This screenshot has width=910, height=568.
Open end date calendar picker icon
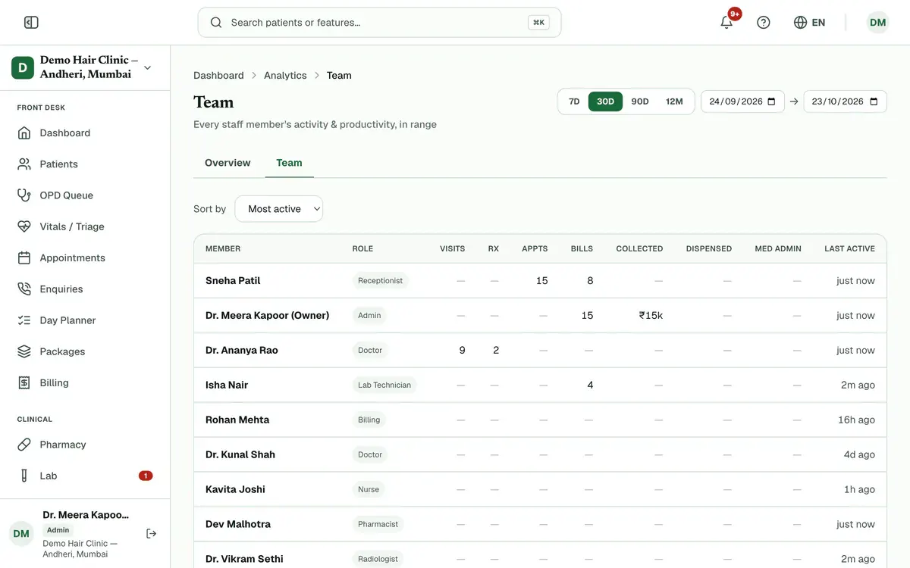point(874,101)
